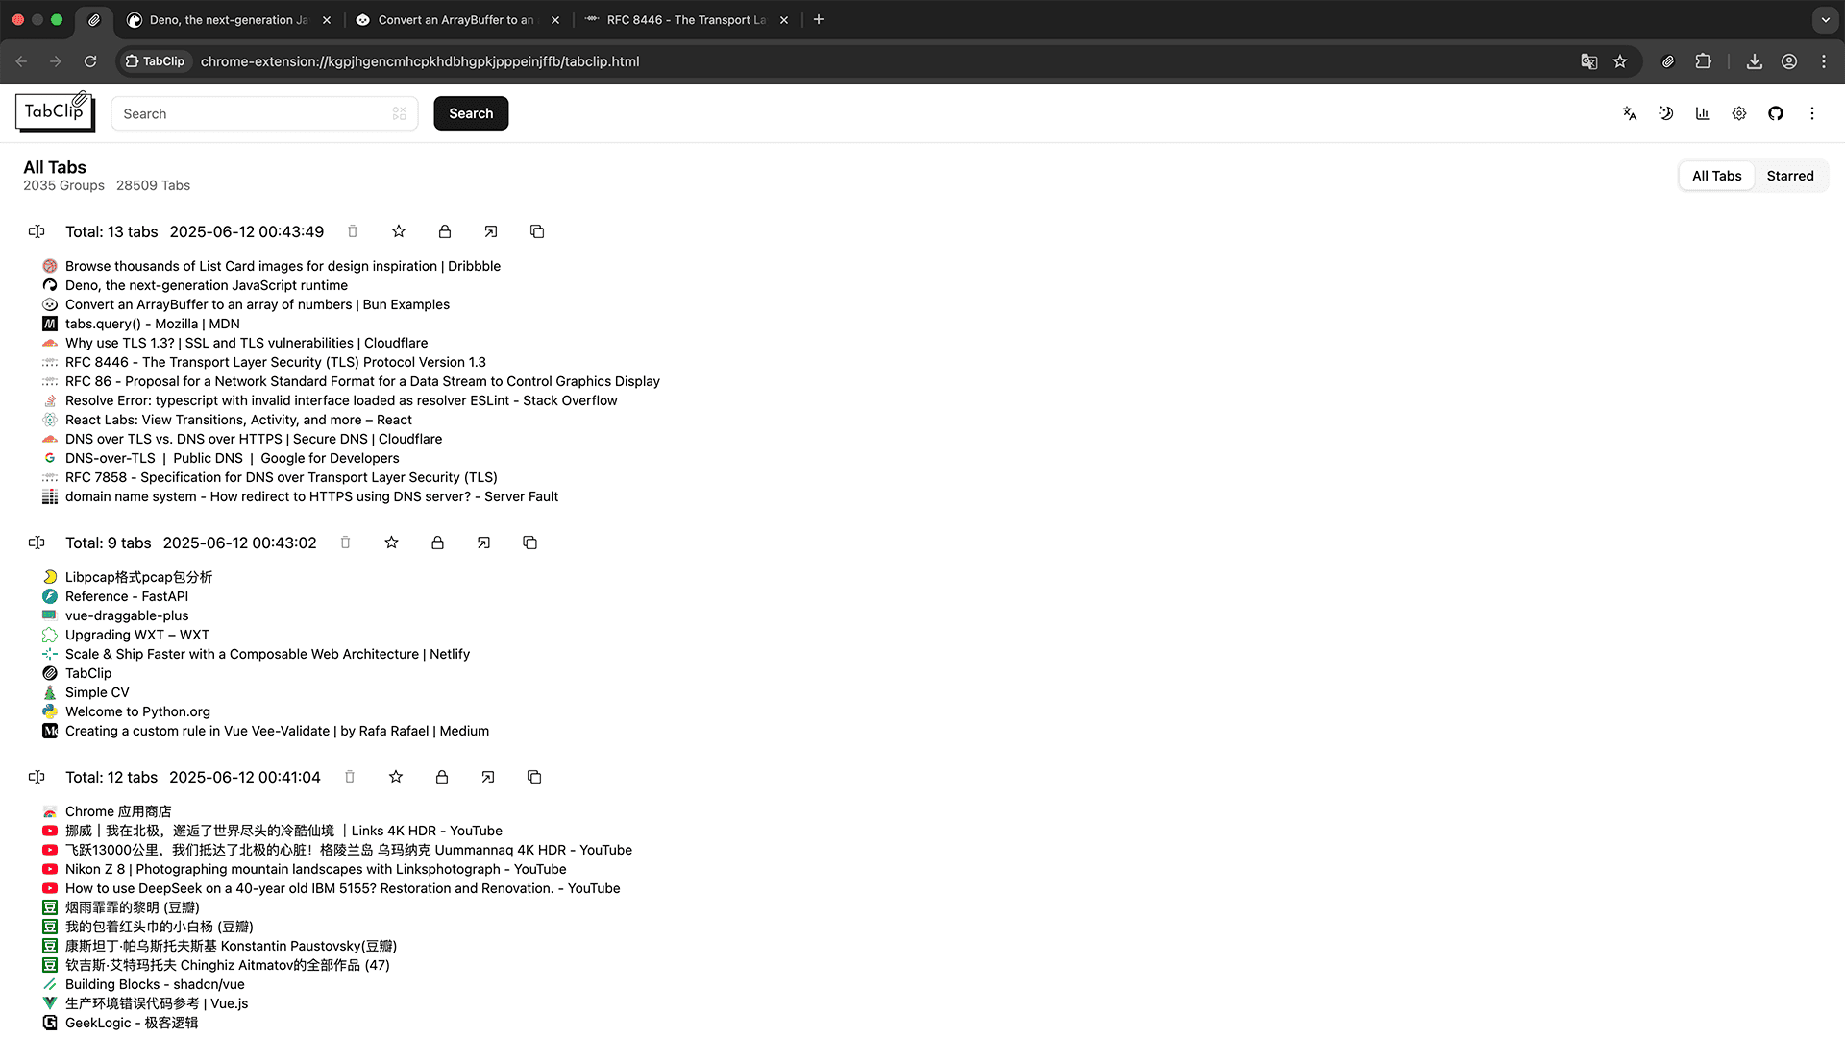Toggle the dark mode theme icon
This screenshot has height=1037, width=1845.
(x=1666, y=113)
